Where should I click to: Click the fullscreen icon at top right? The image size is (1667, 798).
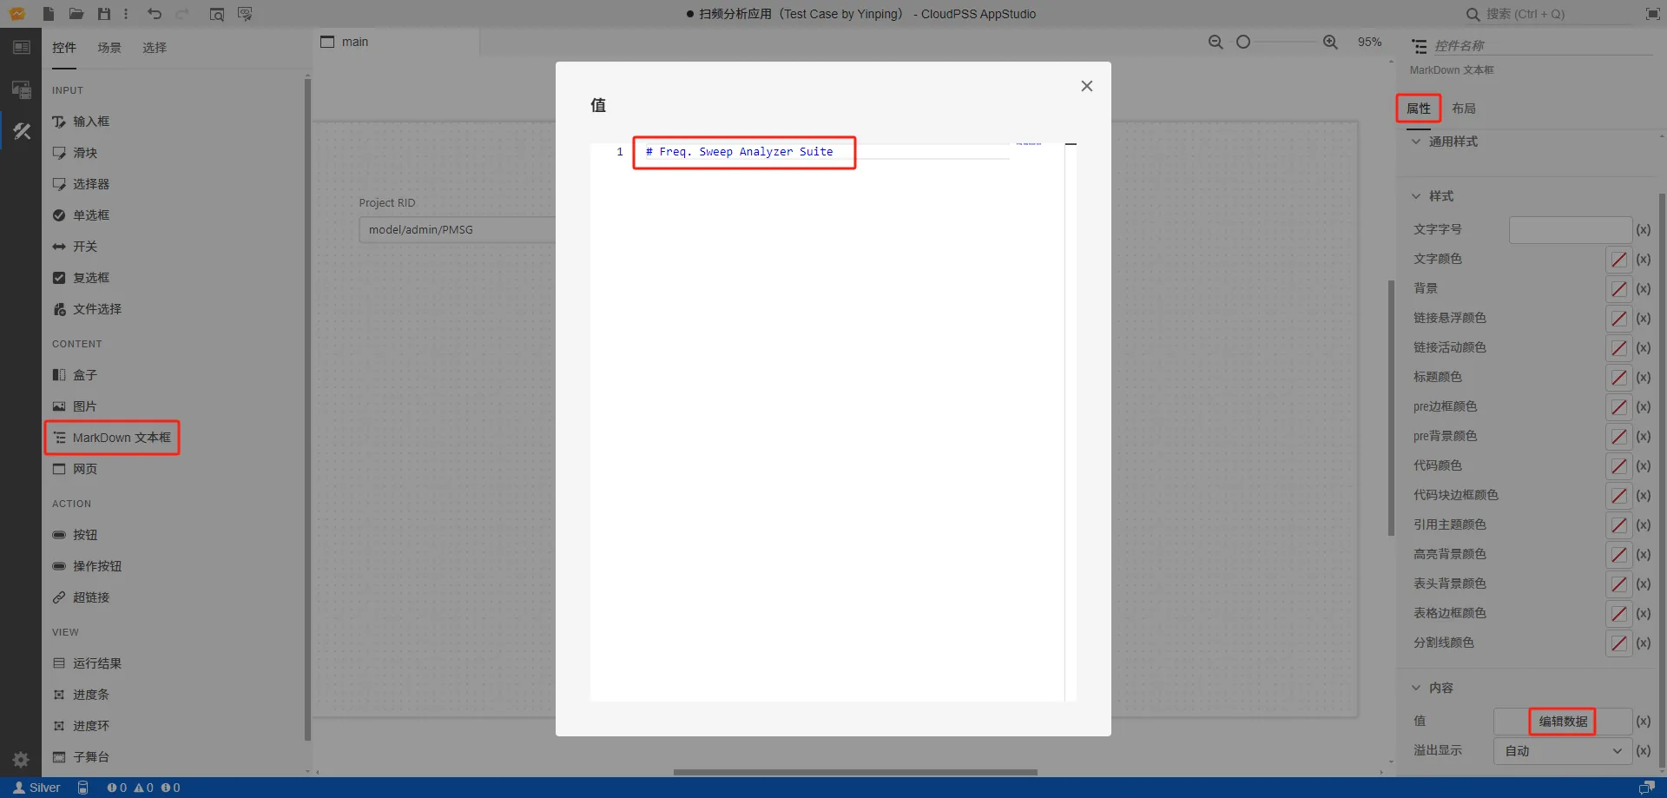1652,14
